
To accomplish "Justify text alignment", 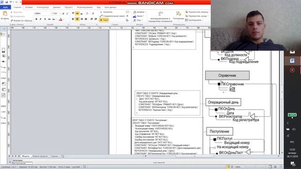I will tap(86, 19).
